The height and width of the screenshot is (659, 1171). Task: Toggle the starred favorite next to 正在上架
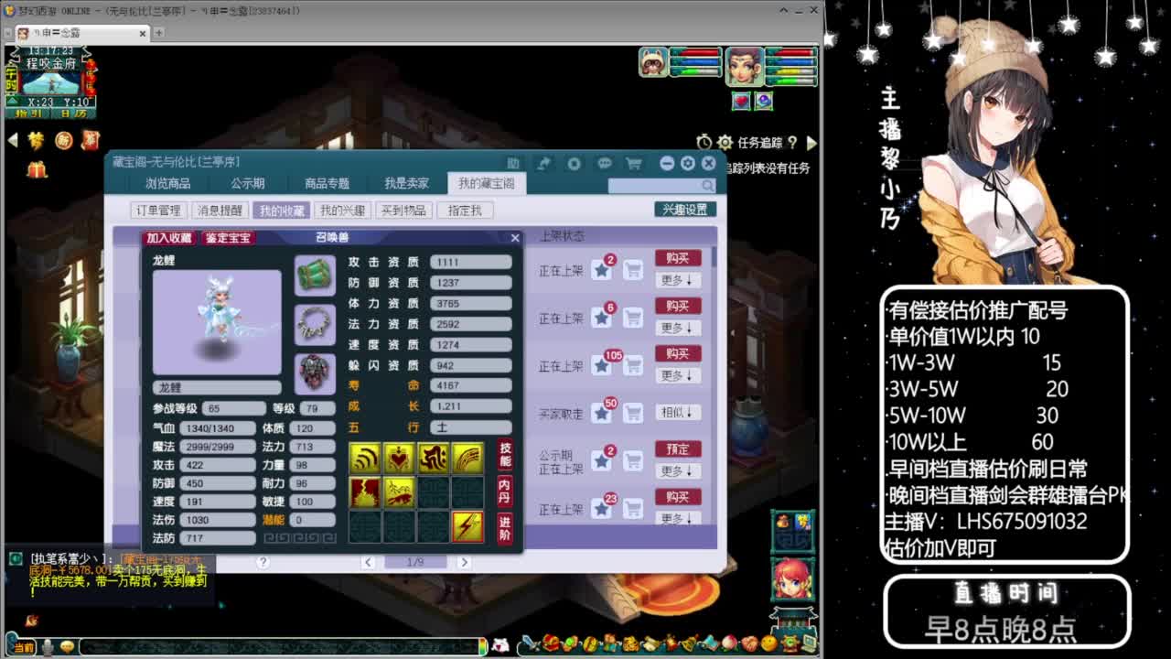[x=601, y=270]
